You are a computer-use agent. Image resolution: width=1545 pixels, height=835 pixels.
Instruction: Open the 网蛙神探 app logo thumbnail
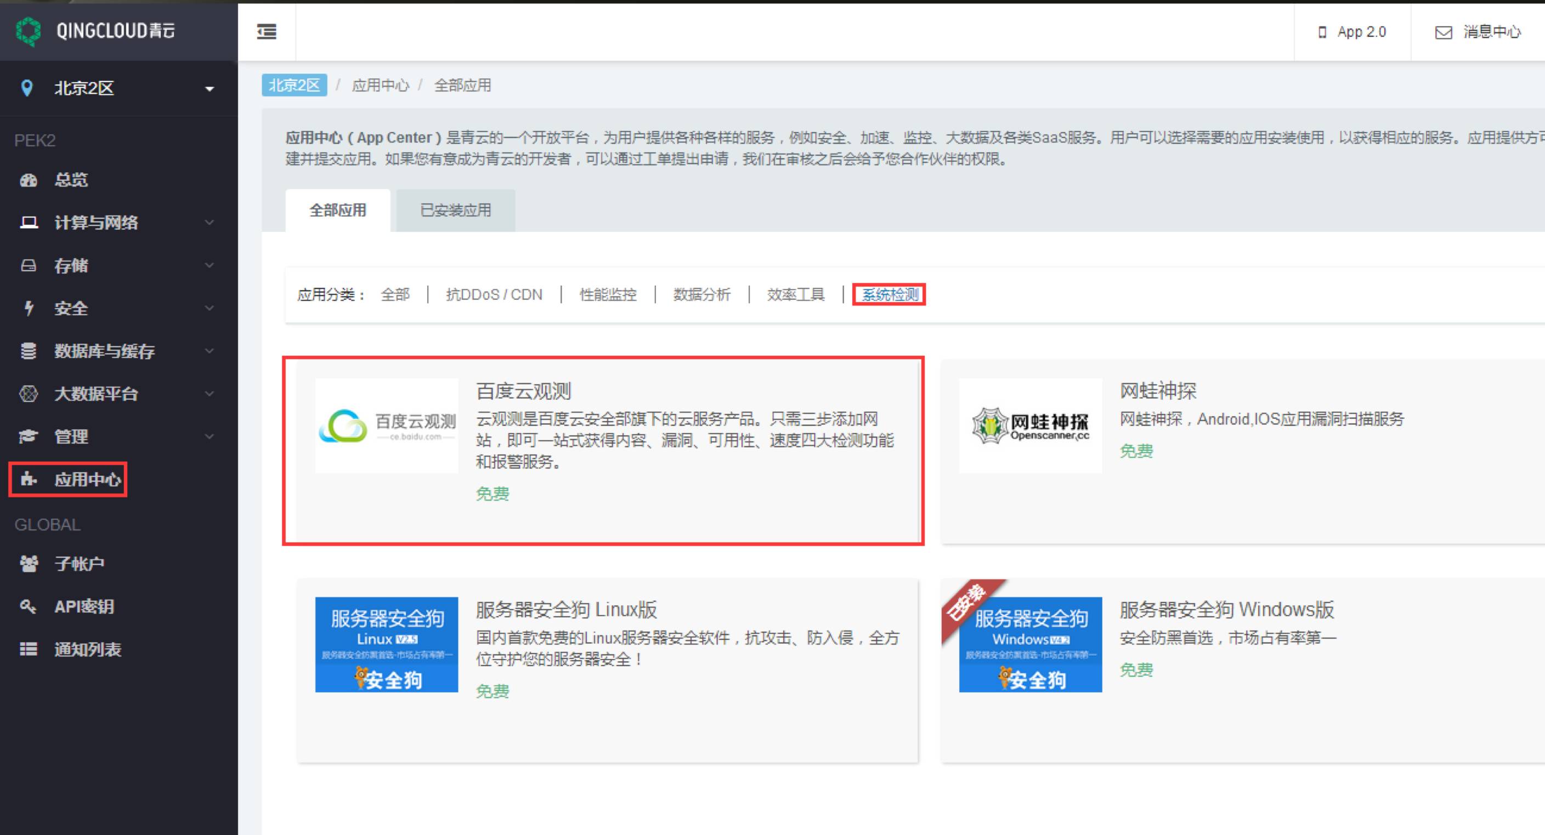(x=1031, y=425)
